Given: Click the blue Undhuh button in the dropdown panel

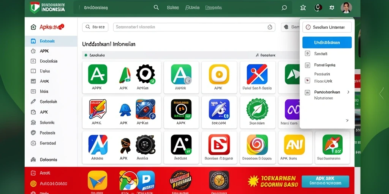Looking at the screenshot, I should (x=327, y=42).
